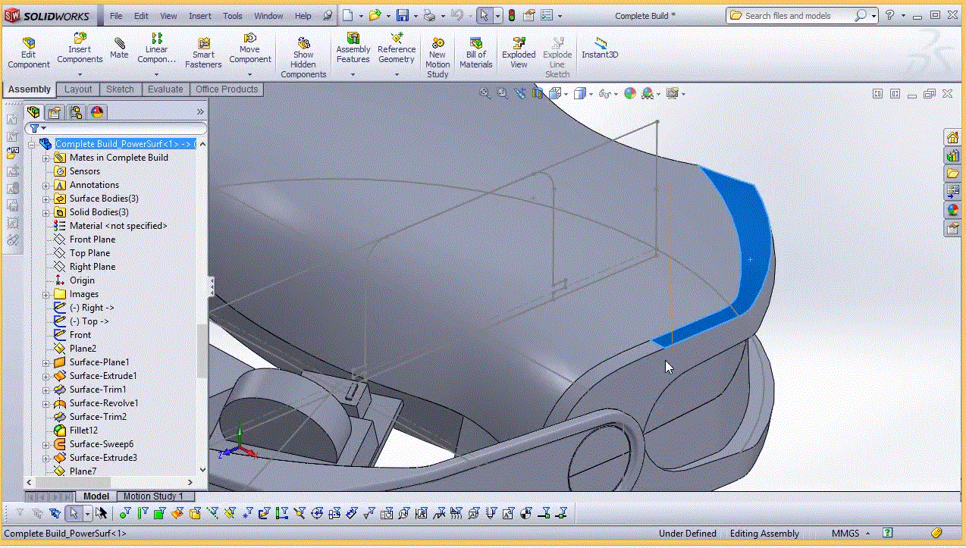The image size is (966, 548).
Task: Click the Open file icon
Action: click(x=375, y=15)
